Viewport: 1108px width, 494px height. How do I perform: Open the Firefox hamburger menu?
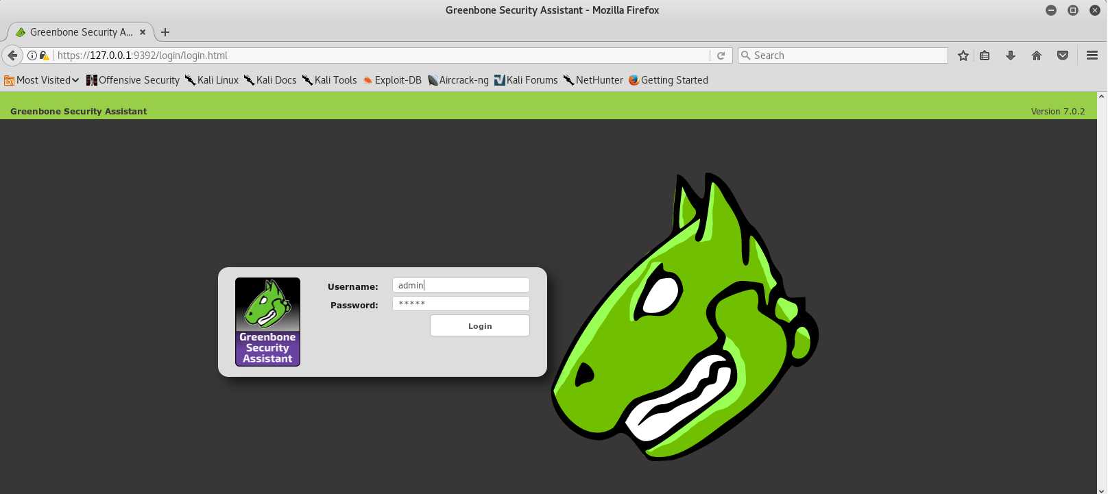pos(1092,55)
